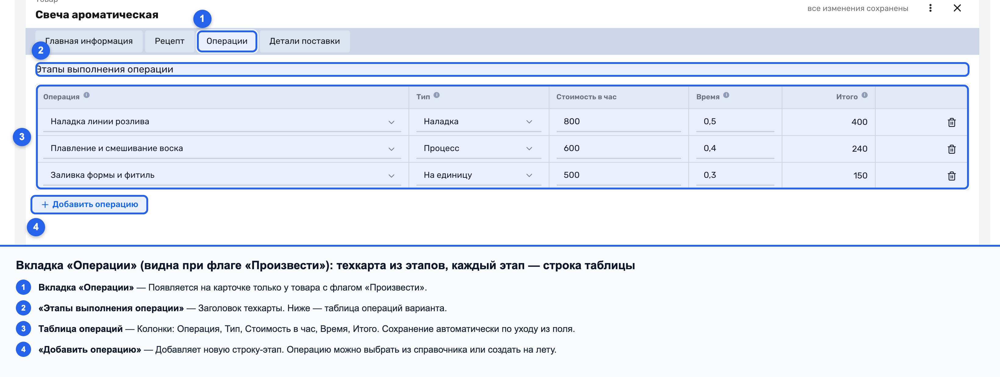Switch to Рецепт tab
The height and width of the screenshot is (377, 1000).
tap(170, 41)
